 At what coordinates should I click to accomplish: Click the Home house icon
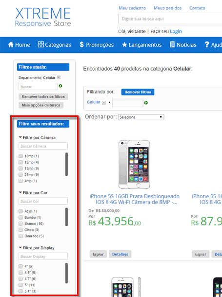(11, 45)
